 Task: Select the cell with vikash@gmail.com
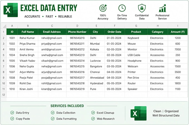tap(52, 61)
